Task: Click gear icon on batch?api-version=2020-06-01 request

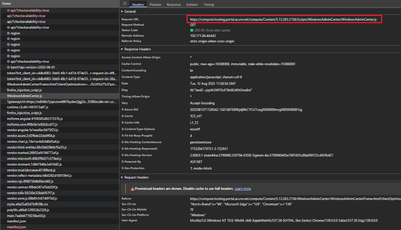Action: click(x=8, y=67)
